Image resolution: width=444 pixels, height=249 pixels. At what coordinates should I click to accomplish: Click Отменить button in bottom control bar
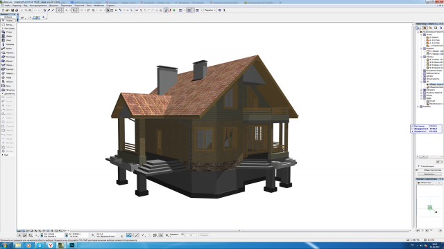pos(203,235)
